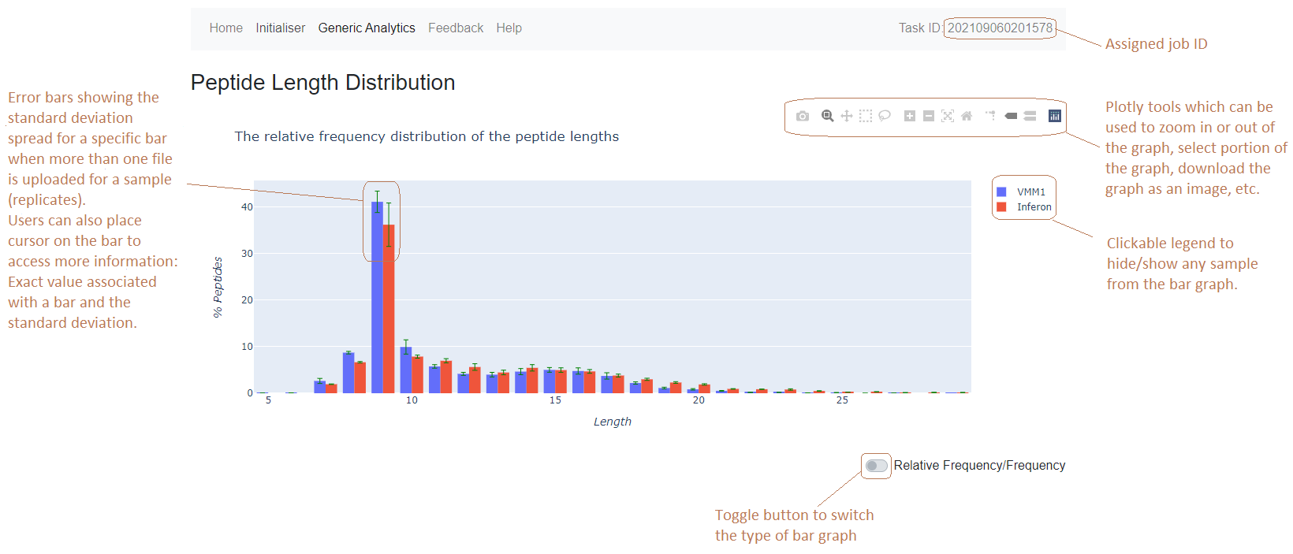The height and width of the screenshot is (554, 1293).
Task: Show closest data on hover
Action: (x=1011, y=116)
